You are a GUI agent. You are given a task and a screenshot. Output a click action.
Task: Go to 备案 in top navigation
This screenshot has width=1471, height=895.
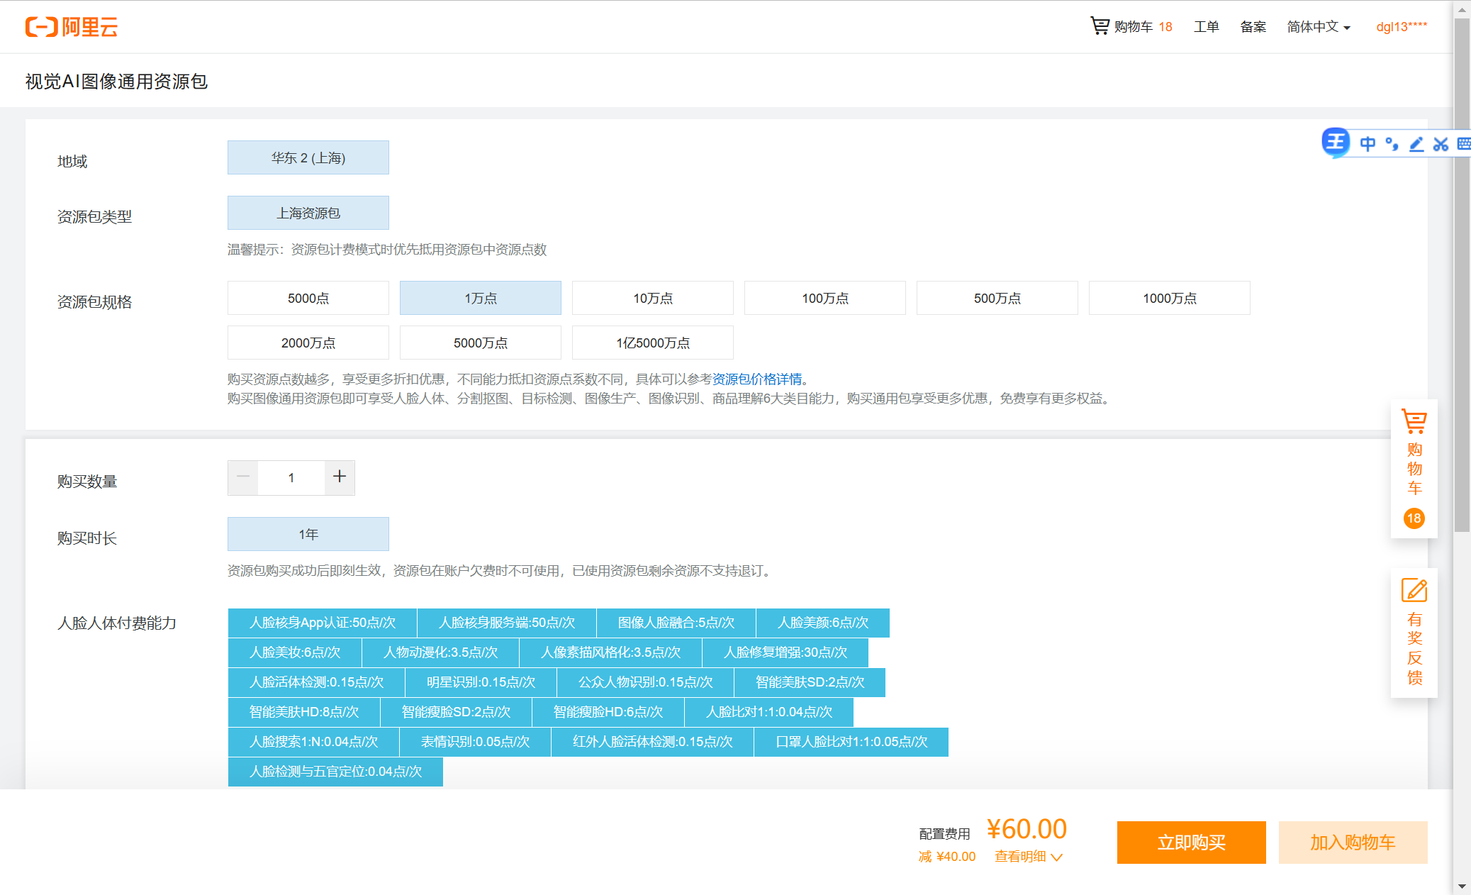[x=1253, y=27]
